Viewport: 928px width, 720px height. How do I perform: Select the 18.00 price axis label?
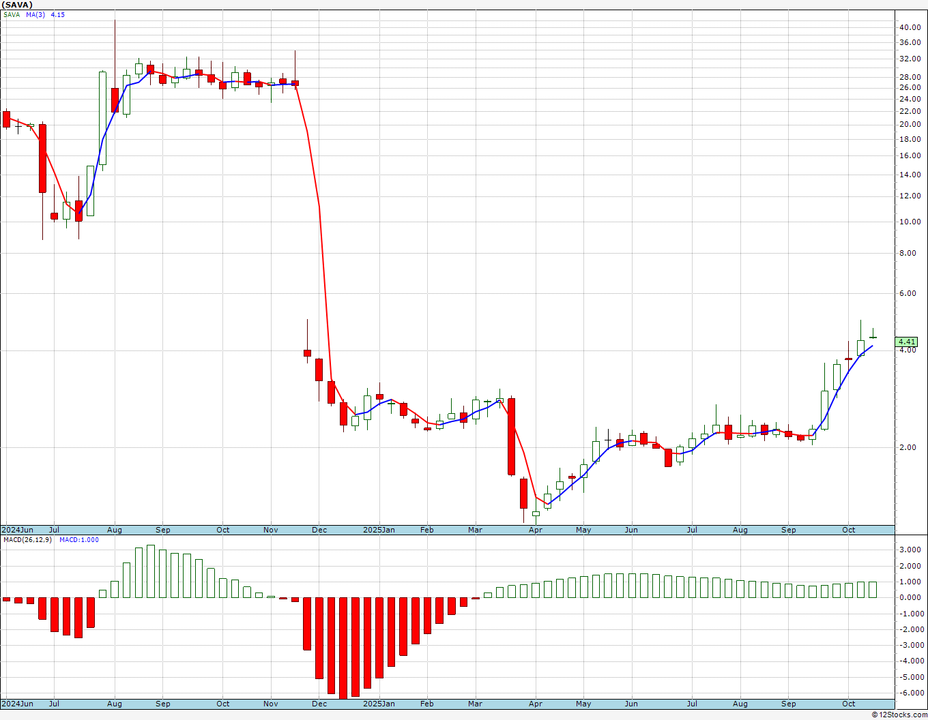(x=910, y=140)
